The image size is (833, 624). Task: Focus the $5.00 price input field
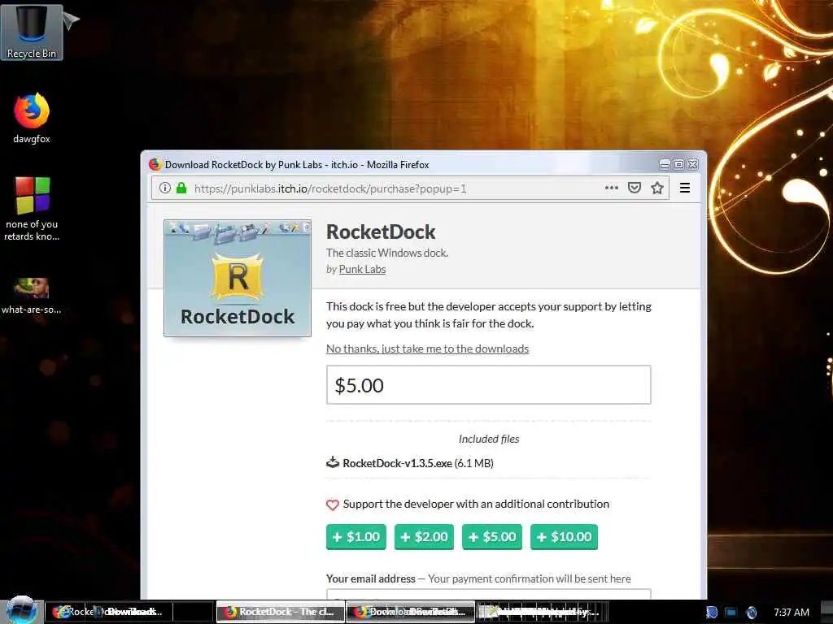(489, 384)
